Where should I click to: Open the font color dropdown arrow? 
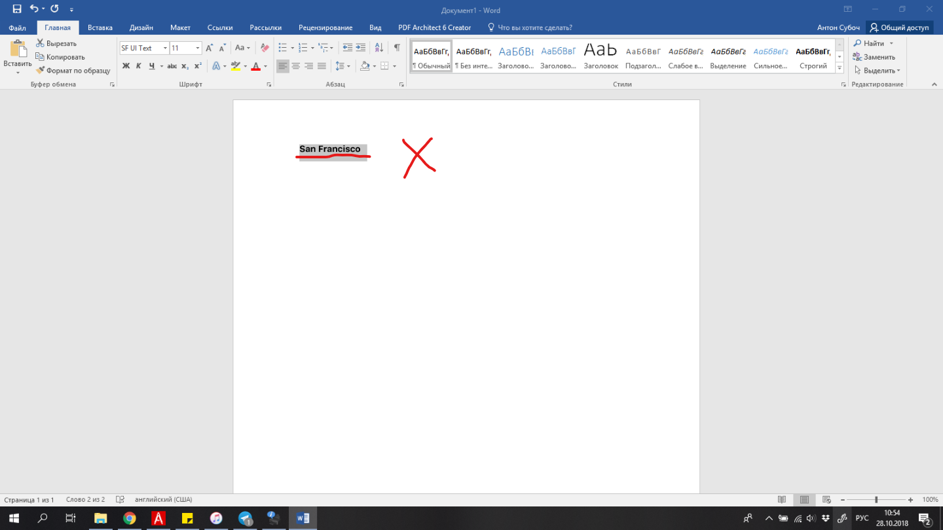(265, 66)
